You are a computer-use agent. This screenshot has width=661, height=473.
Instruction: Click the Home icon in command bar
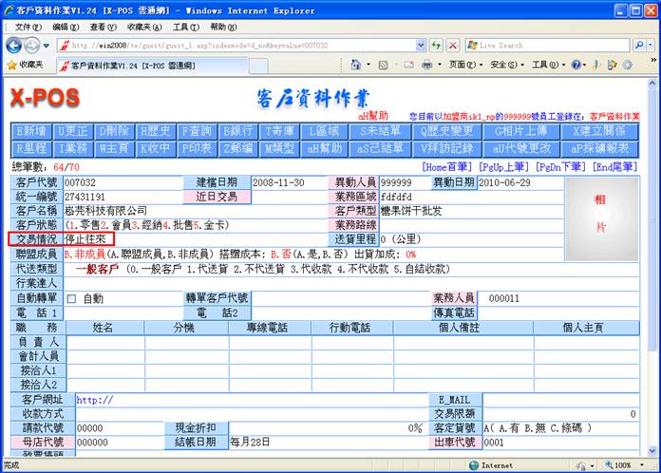(355, 65)
